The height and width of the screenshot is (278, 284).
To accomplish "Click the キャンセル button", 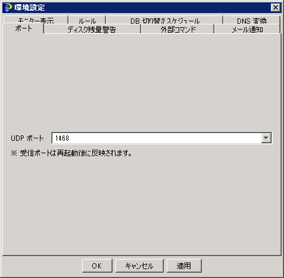I will click(x=139, y=266).
